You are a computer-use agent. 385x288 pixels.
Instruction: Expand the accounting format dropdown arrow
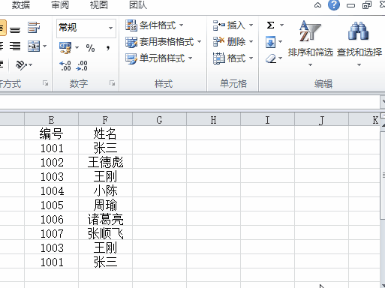click(x=77, y=47)
